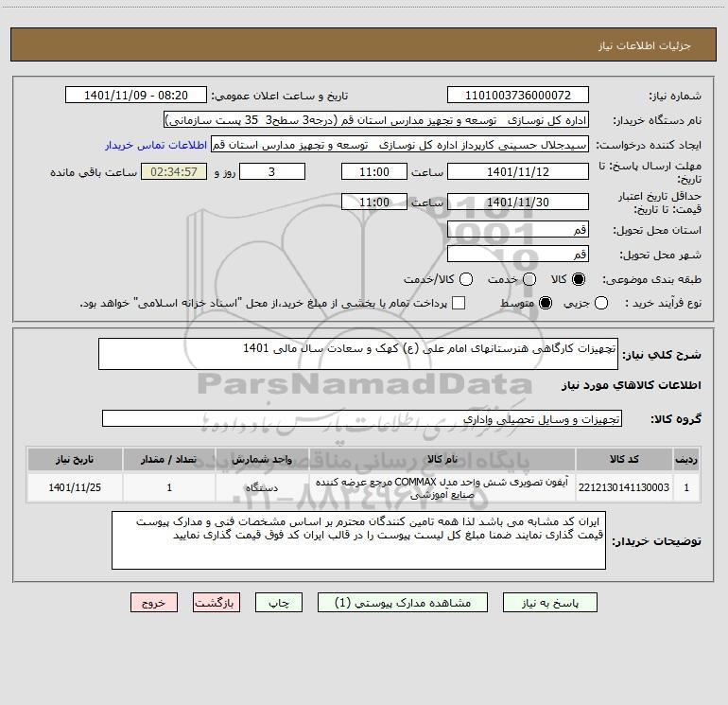Click the تعداد / مقدار column header
Screen dimensions: 728x705
coord(169,459)
